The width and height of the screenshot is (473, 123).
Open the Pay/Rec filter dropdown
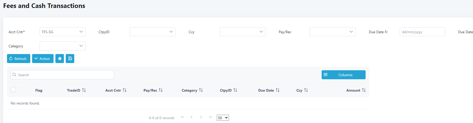[332, 32]
